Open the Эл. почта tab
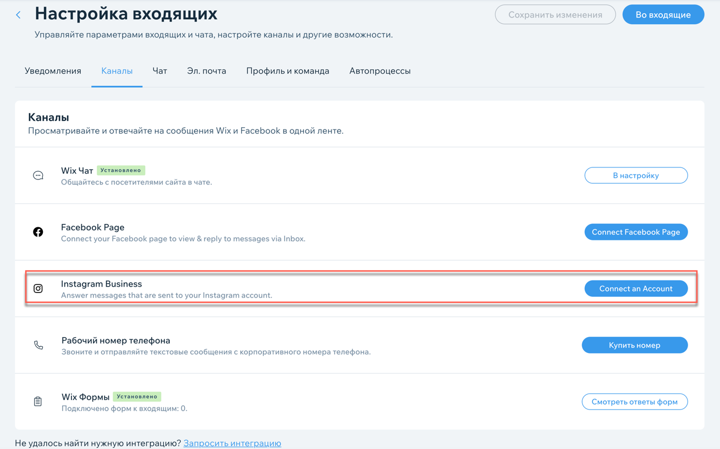This screenshot has height=449, width=720. [x=207, y=71]
